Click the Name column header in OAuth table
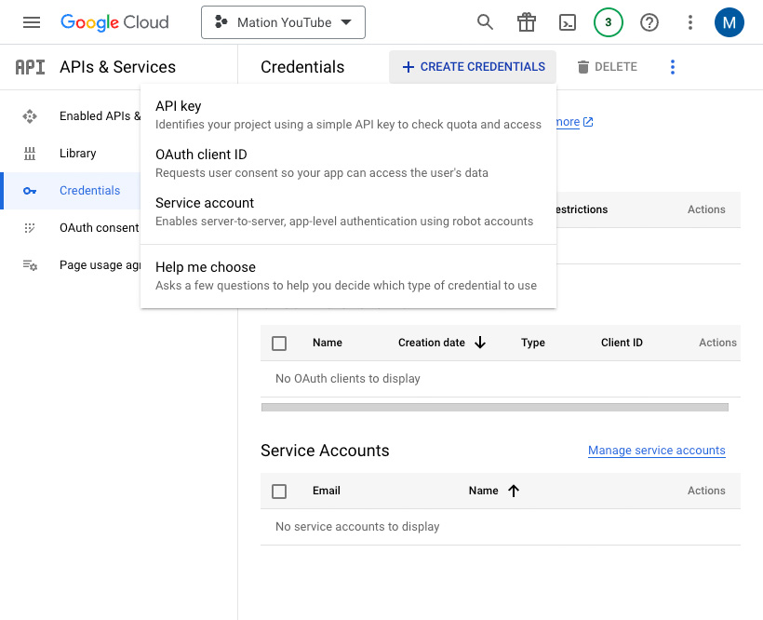This screenshot has width=763, height=620. 328,343
